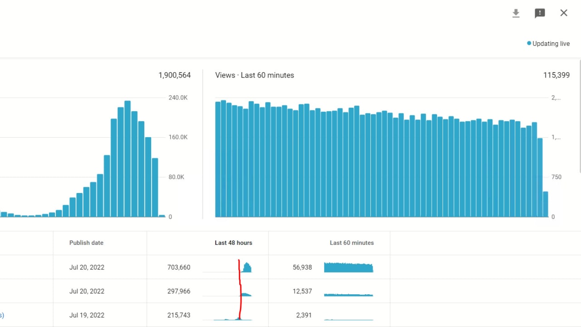This screenshot has height=327, width=581.
Task: Close the realtime analytics panel
Action: coord(564,13)
